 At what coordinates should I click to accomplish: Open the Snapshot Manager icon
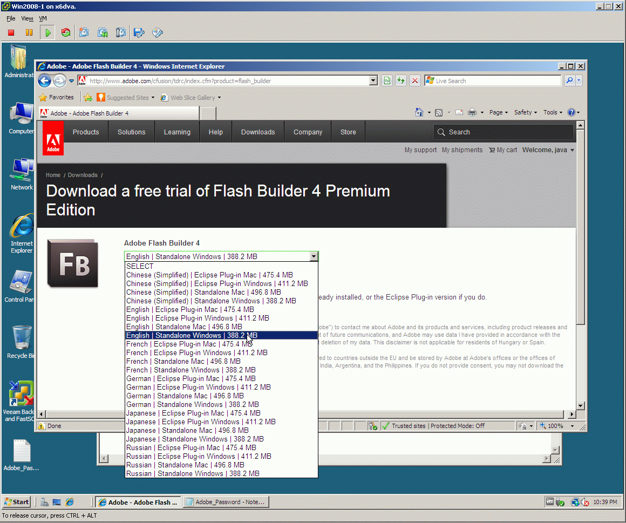point(120,33)
